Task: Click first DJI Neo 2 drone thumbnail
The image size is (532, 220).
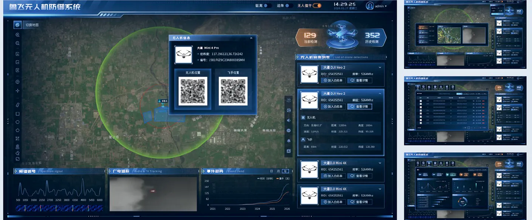Action: 309,74
